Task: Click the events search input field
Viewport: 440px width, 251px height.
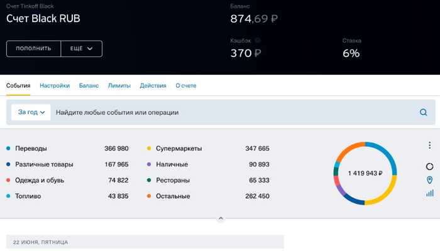Action: pyautogui.click(x=234, y=112)
